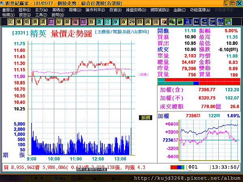243x182 pixels.
Task: Open the 期權(O) menu
Action: coord(75,10)
